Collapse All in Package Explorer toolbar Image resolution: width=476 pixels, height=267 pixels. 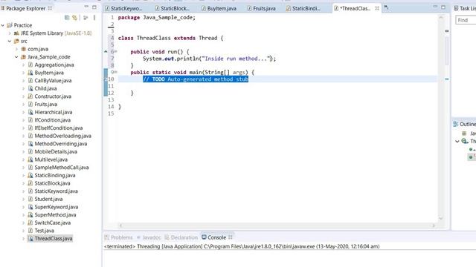(67, 18)
